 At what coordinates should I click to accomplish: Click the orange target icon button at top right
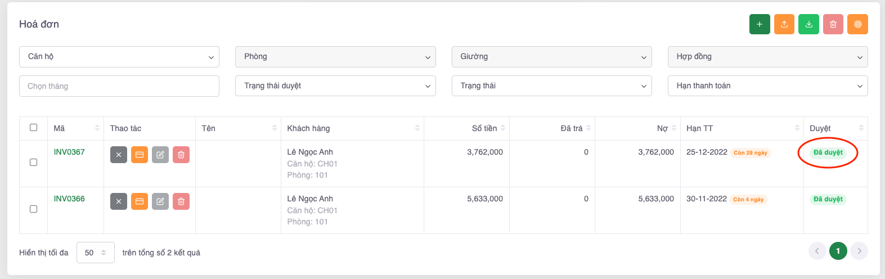pyautogui.click(x=857, y=24)
